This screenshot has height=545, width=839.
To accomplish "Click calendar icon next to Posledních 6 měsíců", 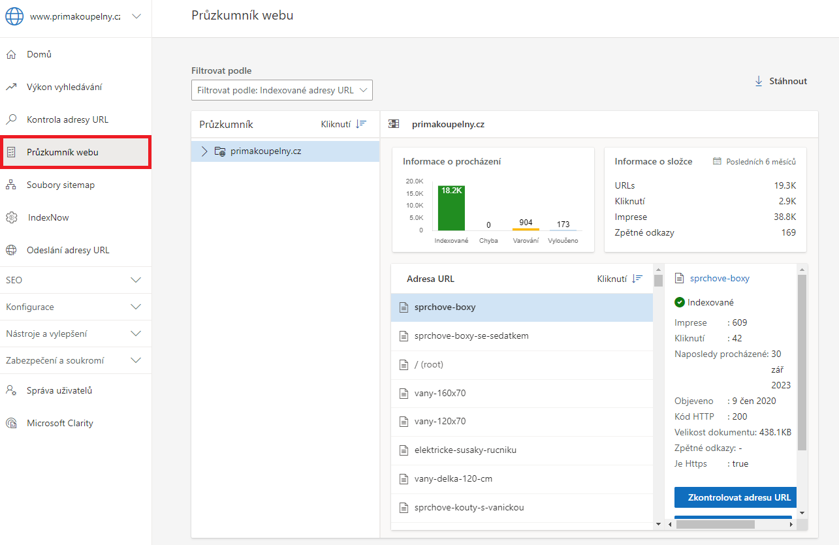I will (x=717, y=161).
